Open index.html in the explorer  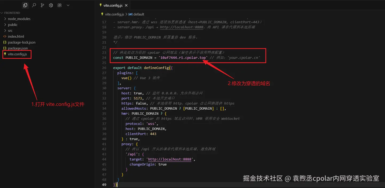click(x=16, y=36)
